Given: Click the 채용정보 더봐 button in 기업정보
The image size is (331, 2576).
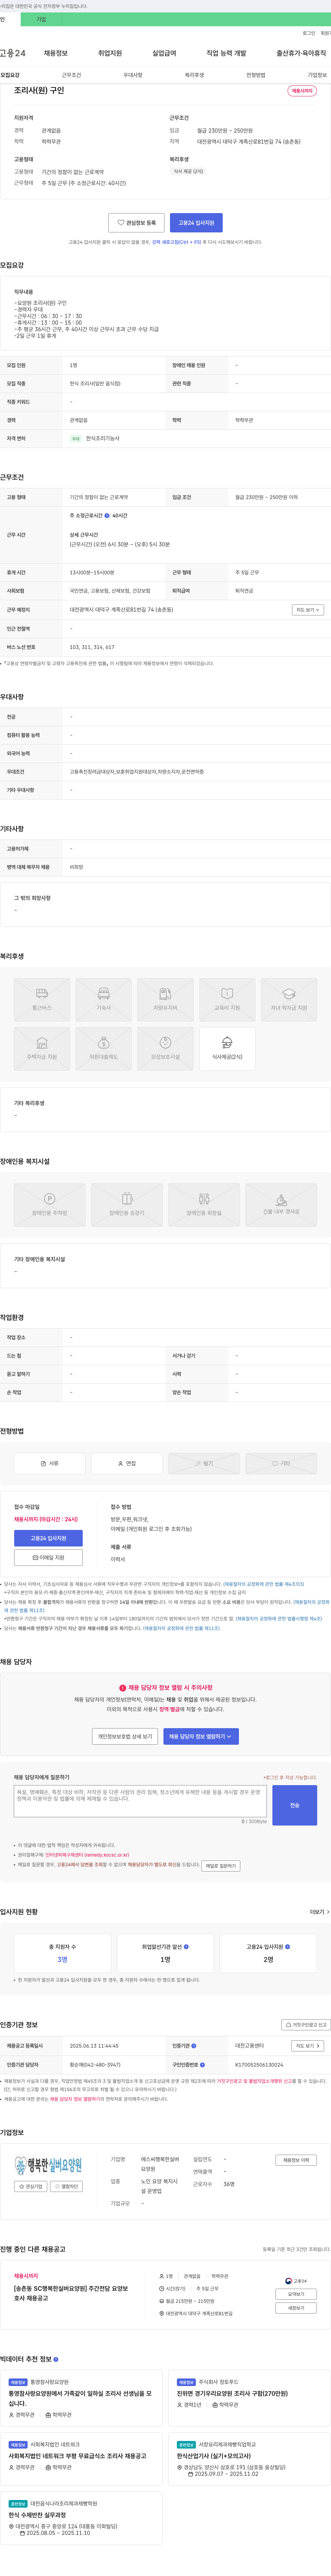Looking at the screenshot, I should click(296, 2160).
